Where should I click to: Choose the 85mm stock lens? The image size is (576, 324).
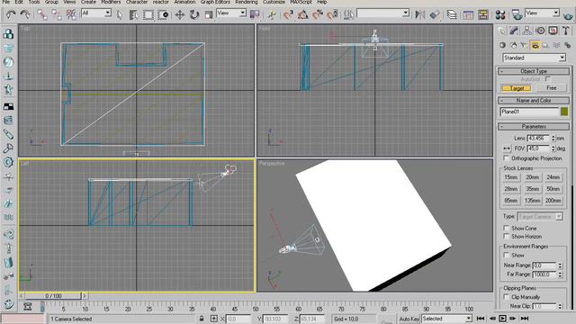(511, 201)
